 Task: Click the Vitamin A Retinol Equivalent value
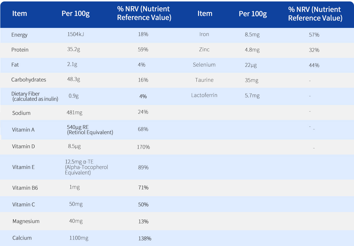[90, 132]
